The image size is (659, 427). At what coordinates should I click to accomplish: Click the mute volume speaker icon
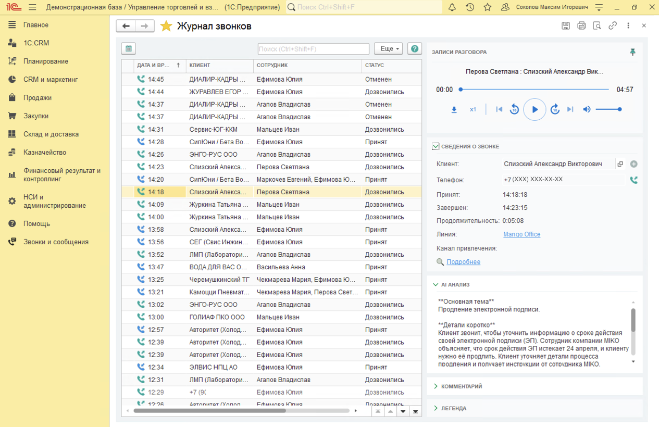(x=587, y=109)
